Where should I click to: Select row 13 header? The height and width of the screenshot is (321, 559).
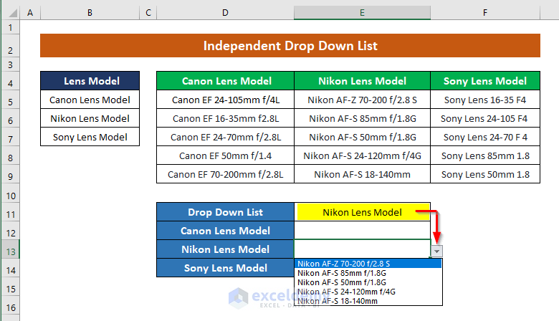tap(10, 249)
